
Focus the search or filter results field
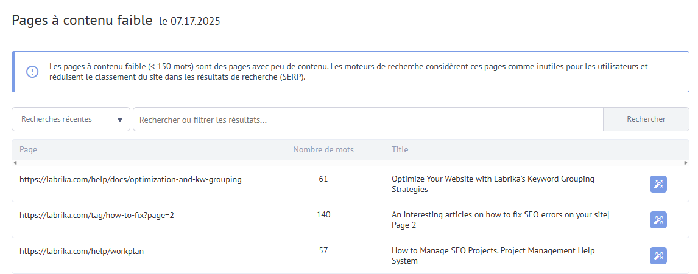[x=368, y=119]
